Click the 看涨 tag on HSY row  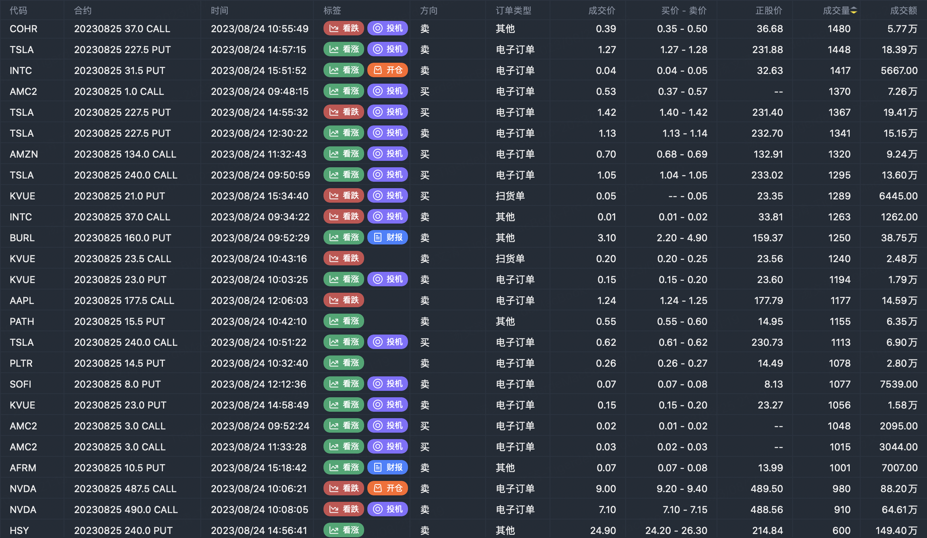click(344, 530)
